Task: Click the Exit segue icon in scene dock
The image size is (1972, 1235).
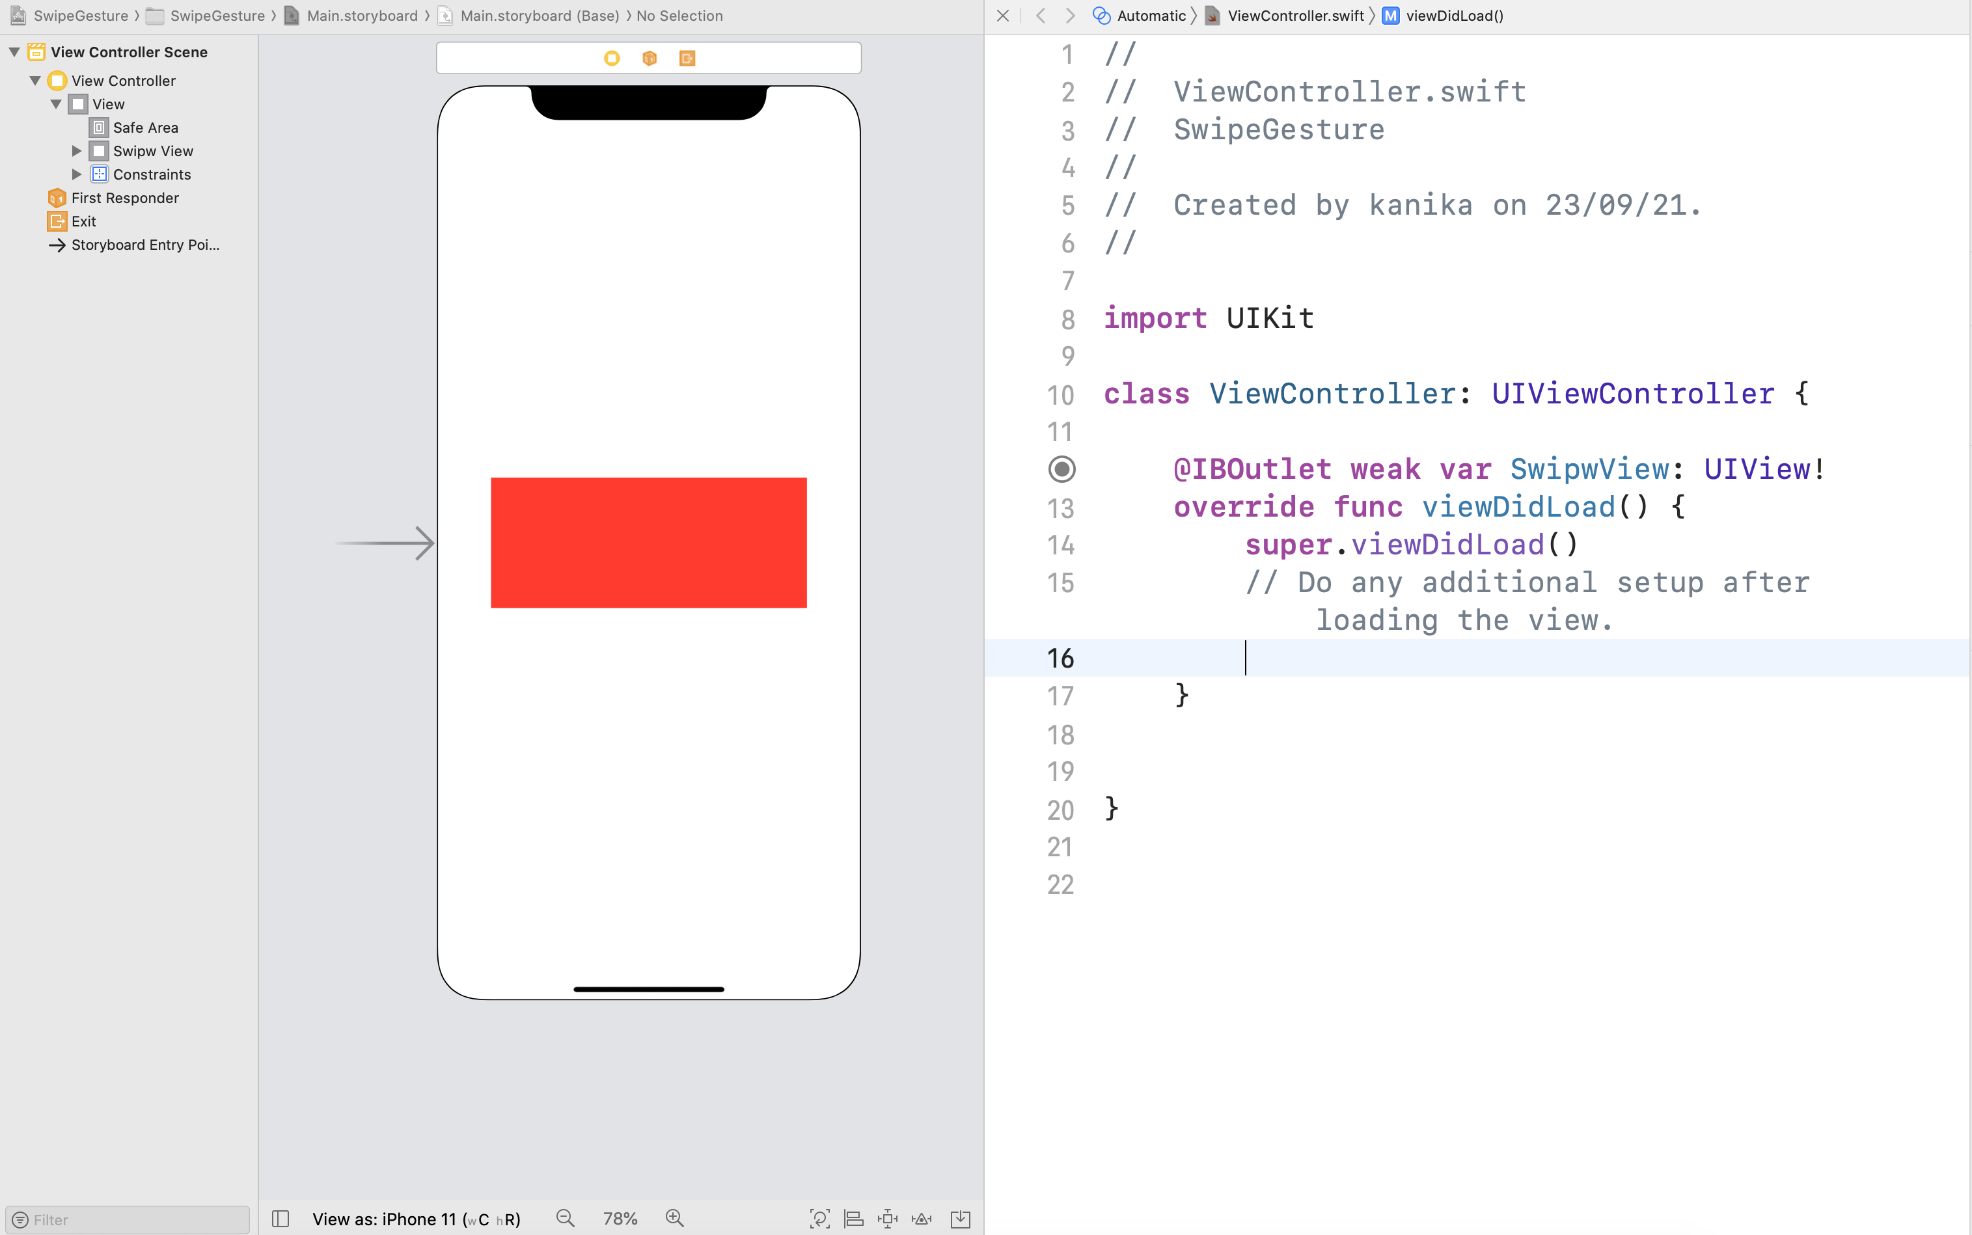Action: point(57,221)
